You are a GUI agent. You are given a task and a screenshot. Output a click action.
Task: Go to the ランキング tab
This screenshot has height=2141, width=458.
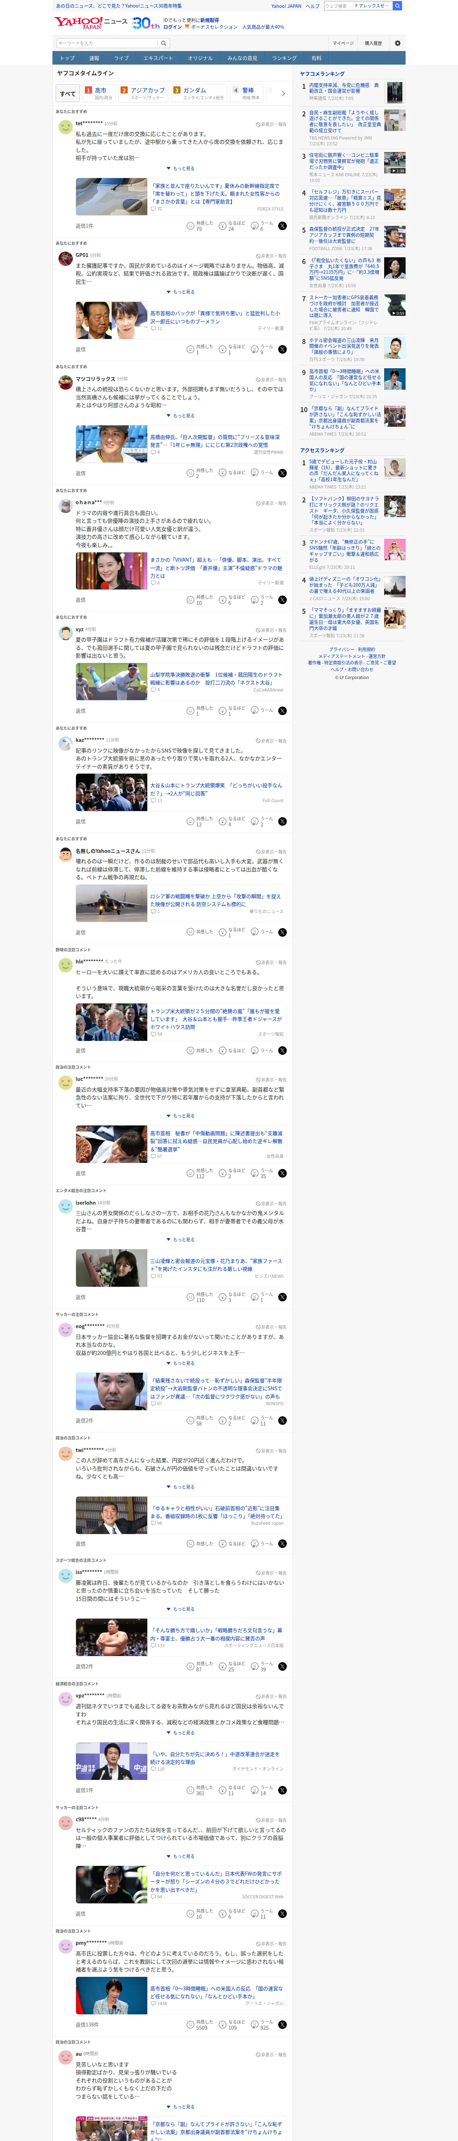tap(284, 58)
